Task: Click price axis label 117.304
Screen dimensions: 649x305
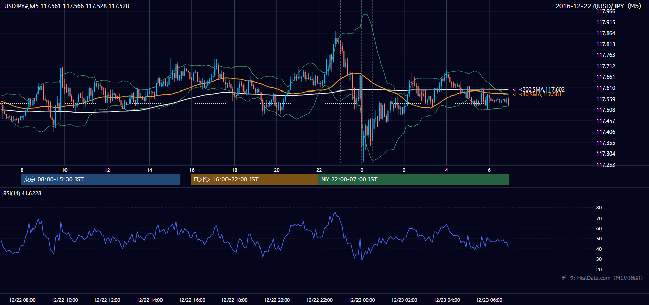Action: tap(606, 154)
